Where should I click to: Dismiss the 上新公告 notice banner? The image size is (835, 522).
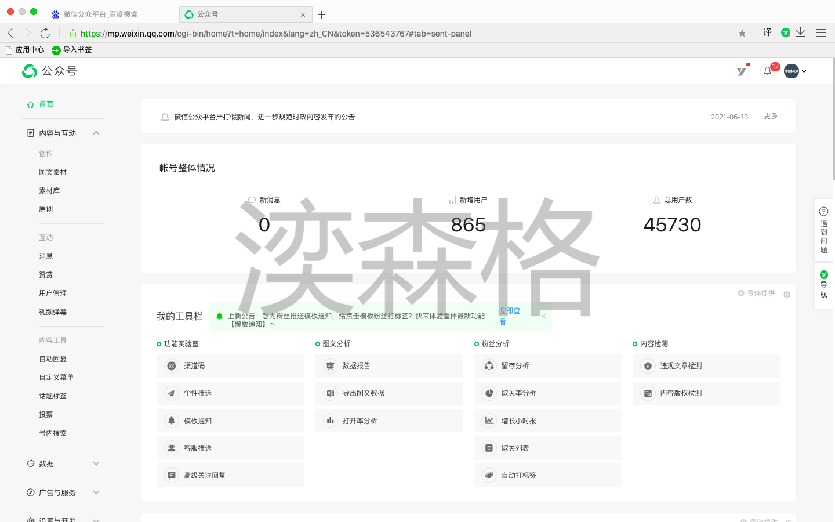click(543, 316)
